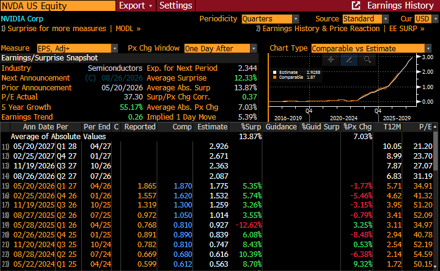Open the Export menu
The width and height of the screenshot is (440, 271).
[136, 5]
